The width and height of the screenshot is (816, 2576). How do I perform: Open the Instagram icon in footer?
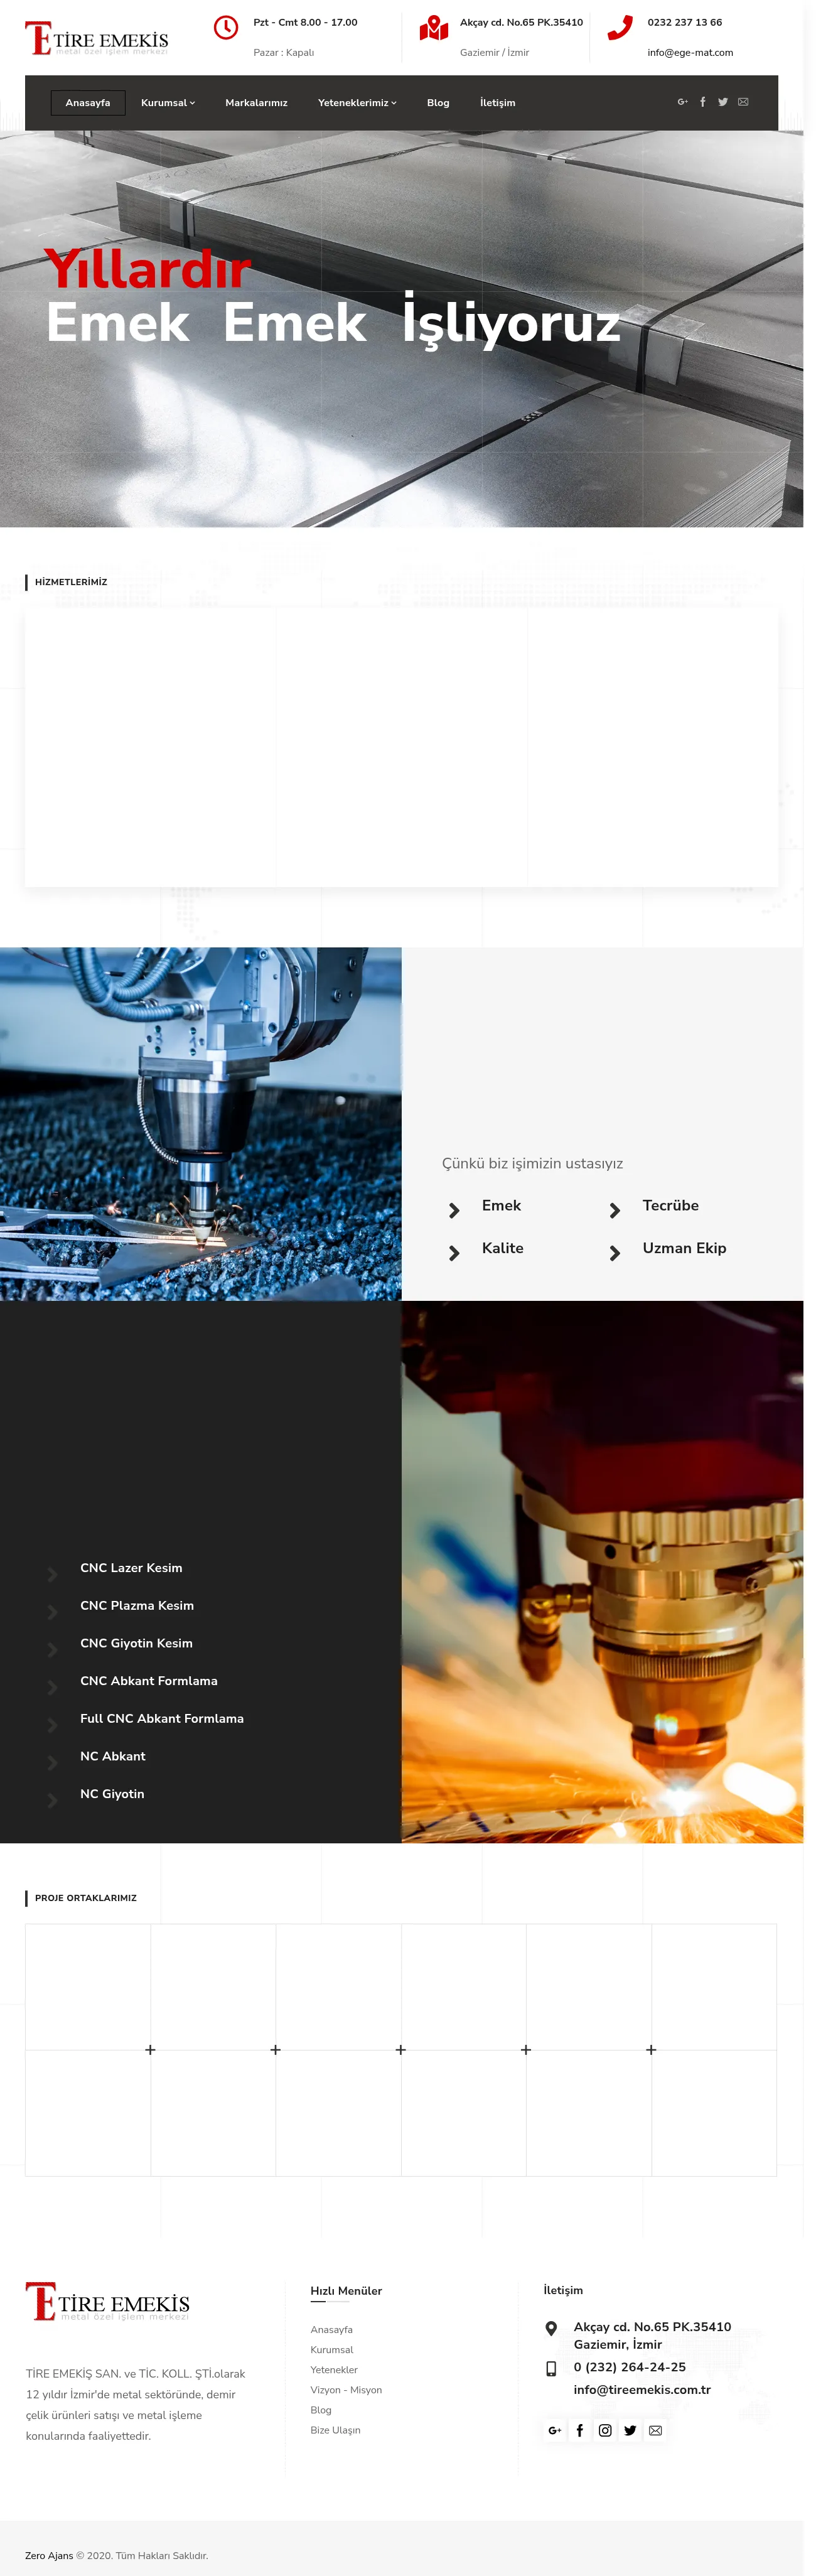[605, 2430]
